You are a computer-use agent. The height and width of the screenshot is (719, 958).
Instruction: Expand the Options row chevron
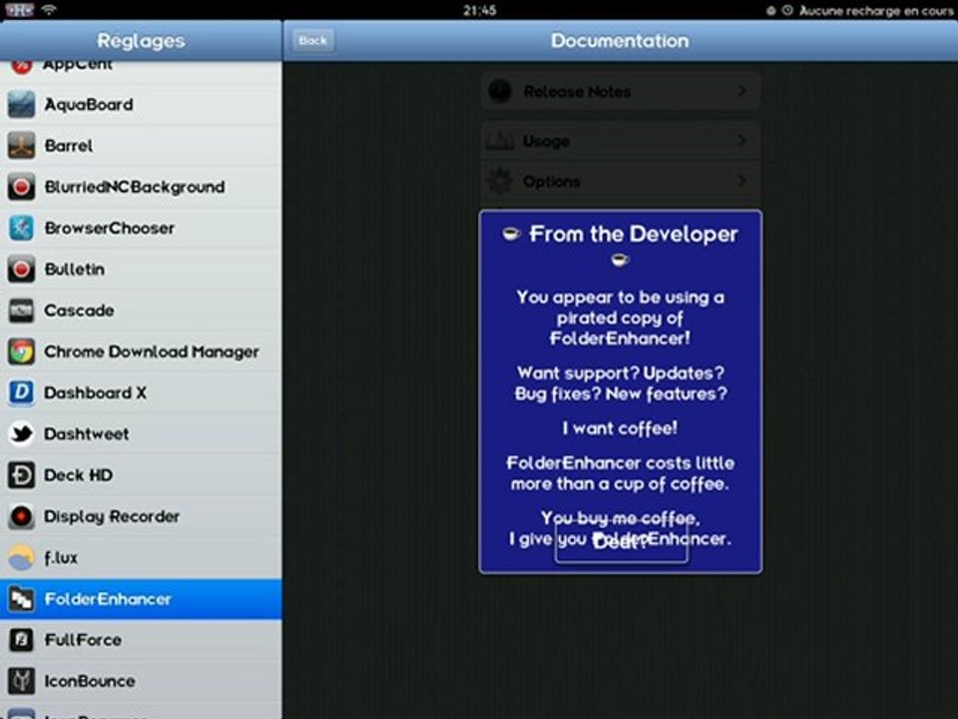point(741,181)
